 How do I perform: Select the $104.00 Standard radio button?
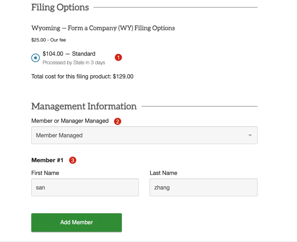36,58
